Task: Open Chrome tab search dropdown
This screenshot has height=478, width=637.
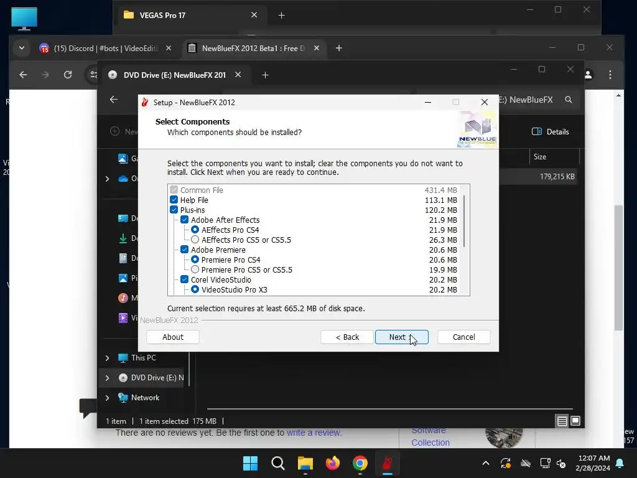Action: tap(22, 48)
